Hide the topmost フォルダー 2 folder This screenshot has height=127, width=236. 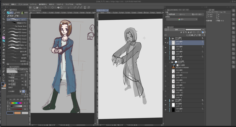165,38
